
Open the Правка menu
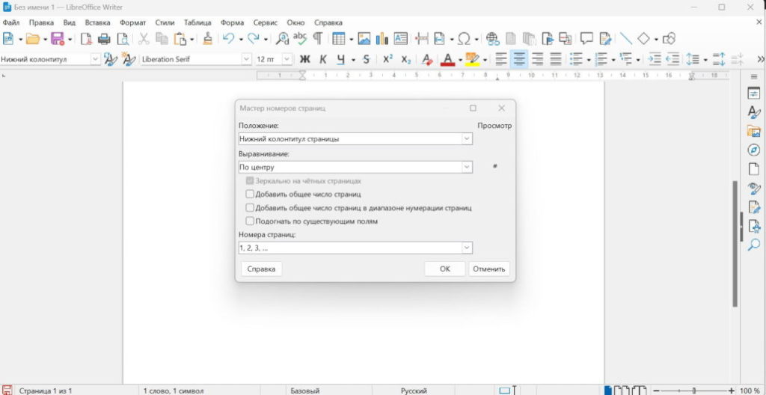click(41, 22)
